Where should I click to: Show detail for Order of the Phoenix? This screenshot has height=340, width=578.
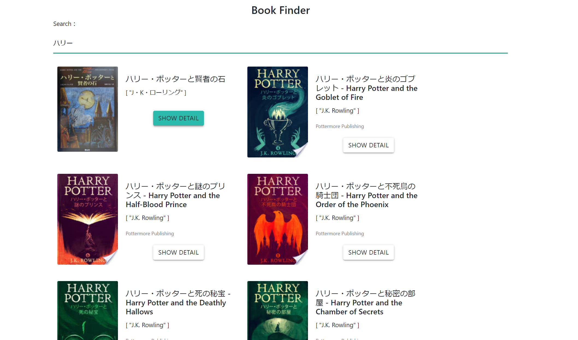[368, 252]
